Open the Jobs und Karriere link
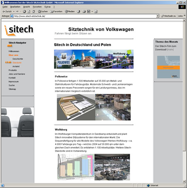The height and width of the screenshot is (188, 187). coord(17,74)
